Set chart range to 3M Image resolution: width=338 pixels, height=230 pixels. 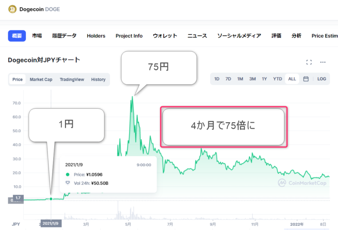coord(253,79)
